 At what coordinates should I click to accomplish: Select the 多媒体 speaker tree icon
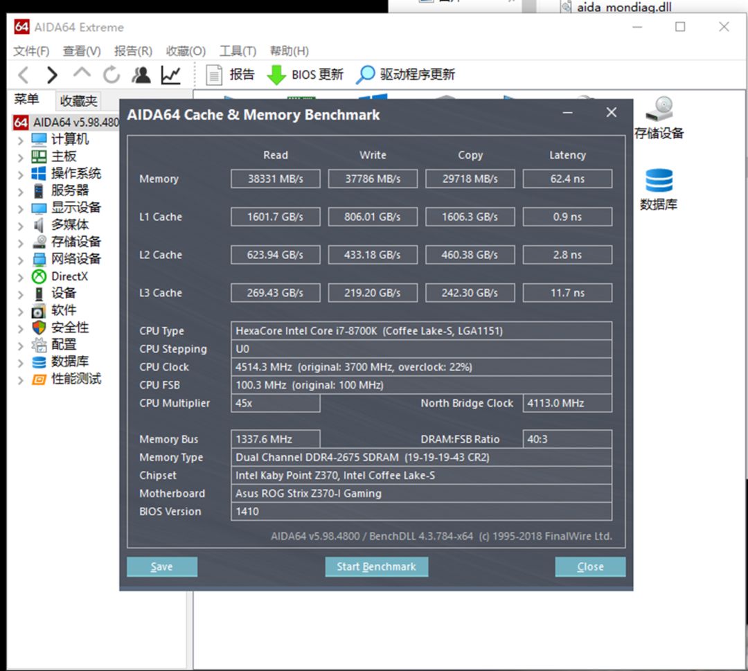[39, 225]
